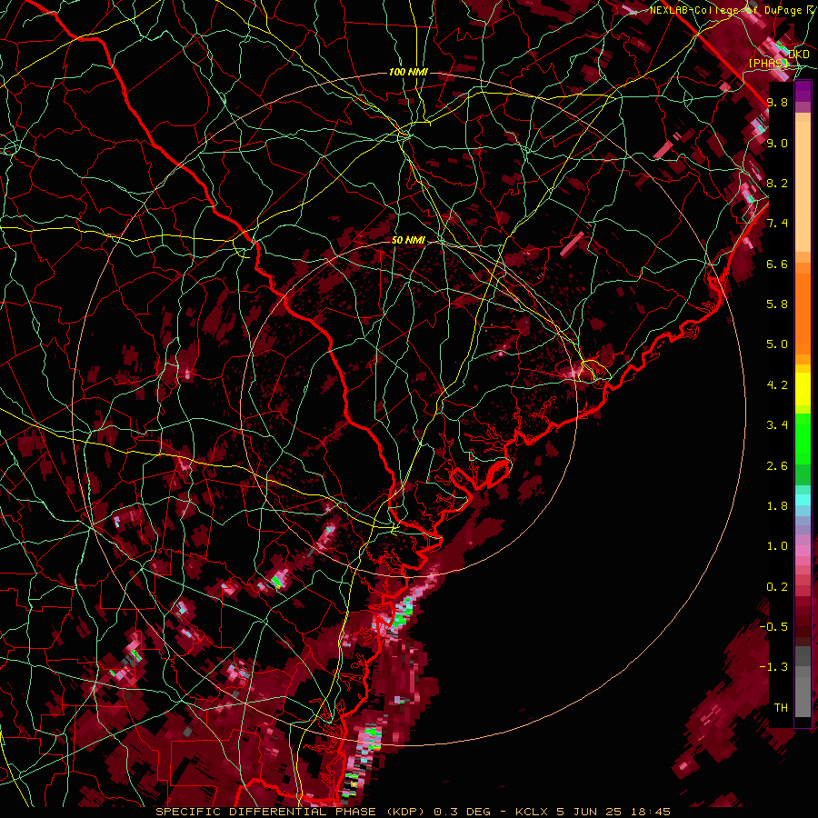Viewport: 818px width, 818px height.
Task: Click the 6.6 value on the color scale
Action: [777, 264]
